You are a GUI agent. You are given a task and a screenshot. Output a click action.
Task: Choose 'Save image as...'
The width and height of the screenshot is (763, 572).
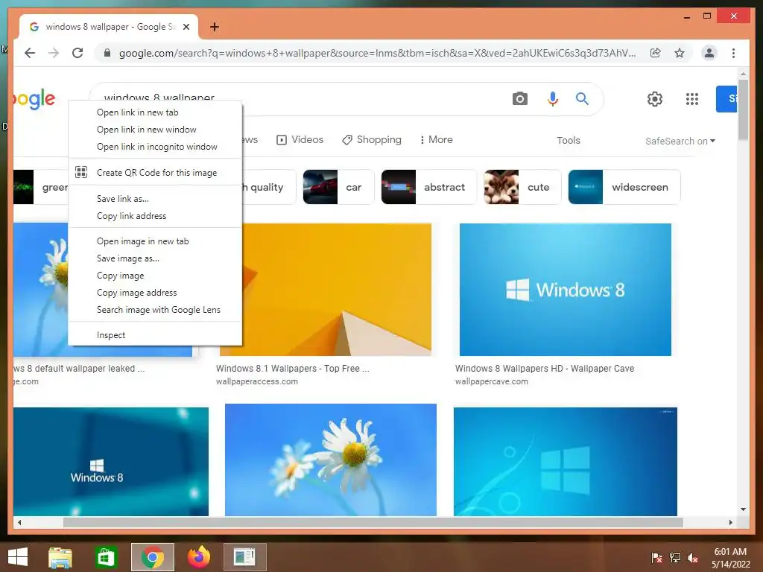point(155,258)
